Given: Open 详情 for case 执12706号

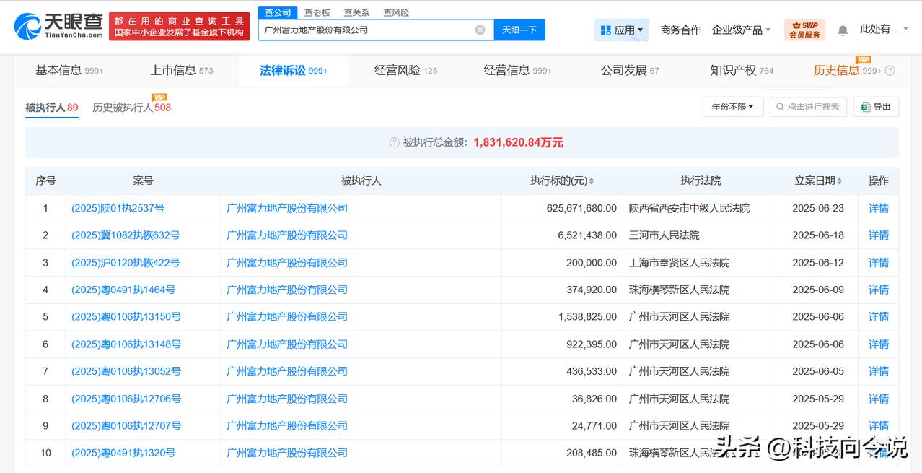Looking at the screenshot, I should coord(879,399).
